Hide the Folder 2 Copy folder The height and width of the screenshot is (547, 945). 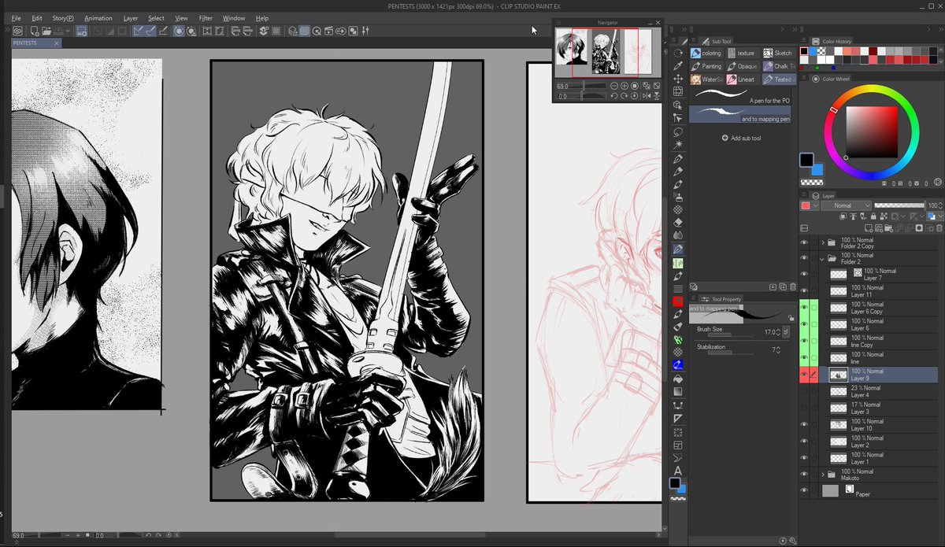(x=804, y=242)
